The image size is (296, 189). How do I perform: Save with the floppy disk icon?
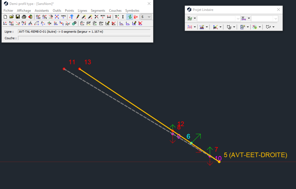18,17
